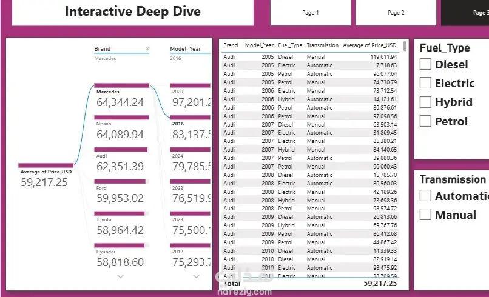Select the Nissan node bar
This screenshot has width=489, height=297.
pyautogui.click(x=121, y=118)
